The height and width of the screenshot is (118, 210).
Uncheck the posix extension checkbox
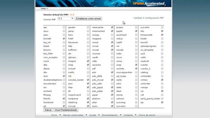(x=112, y=106)
